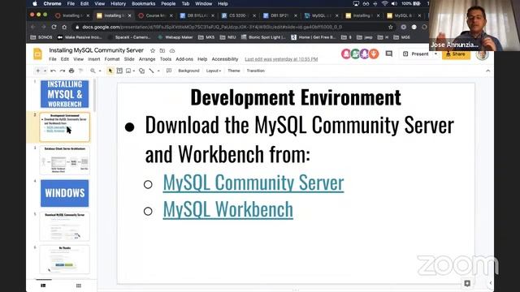Open the Layout dropdown
The height and width of the screenshot is (292, 520).
(213, 71)
